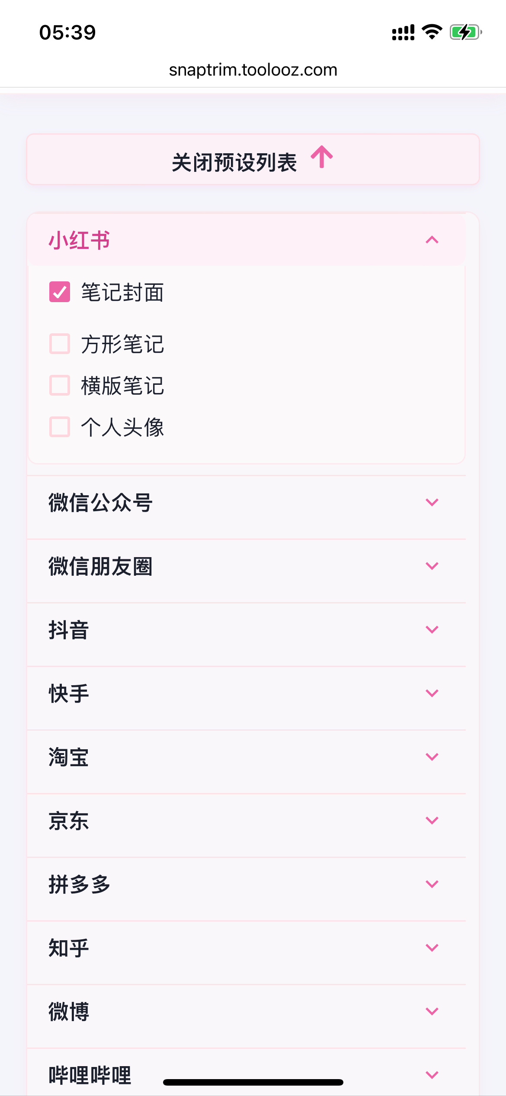The height and width of the screenshot is (1096, 506).
Task: Uncheck the 笔记封面 checkbox
Action: [60, 292]
